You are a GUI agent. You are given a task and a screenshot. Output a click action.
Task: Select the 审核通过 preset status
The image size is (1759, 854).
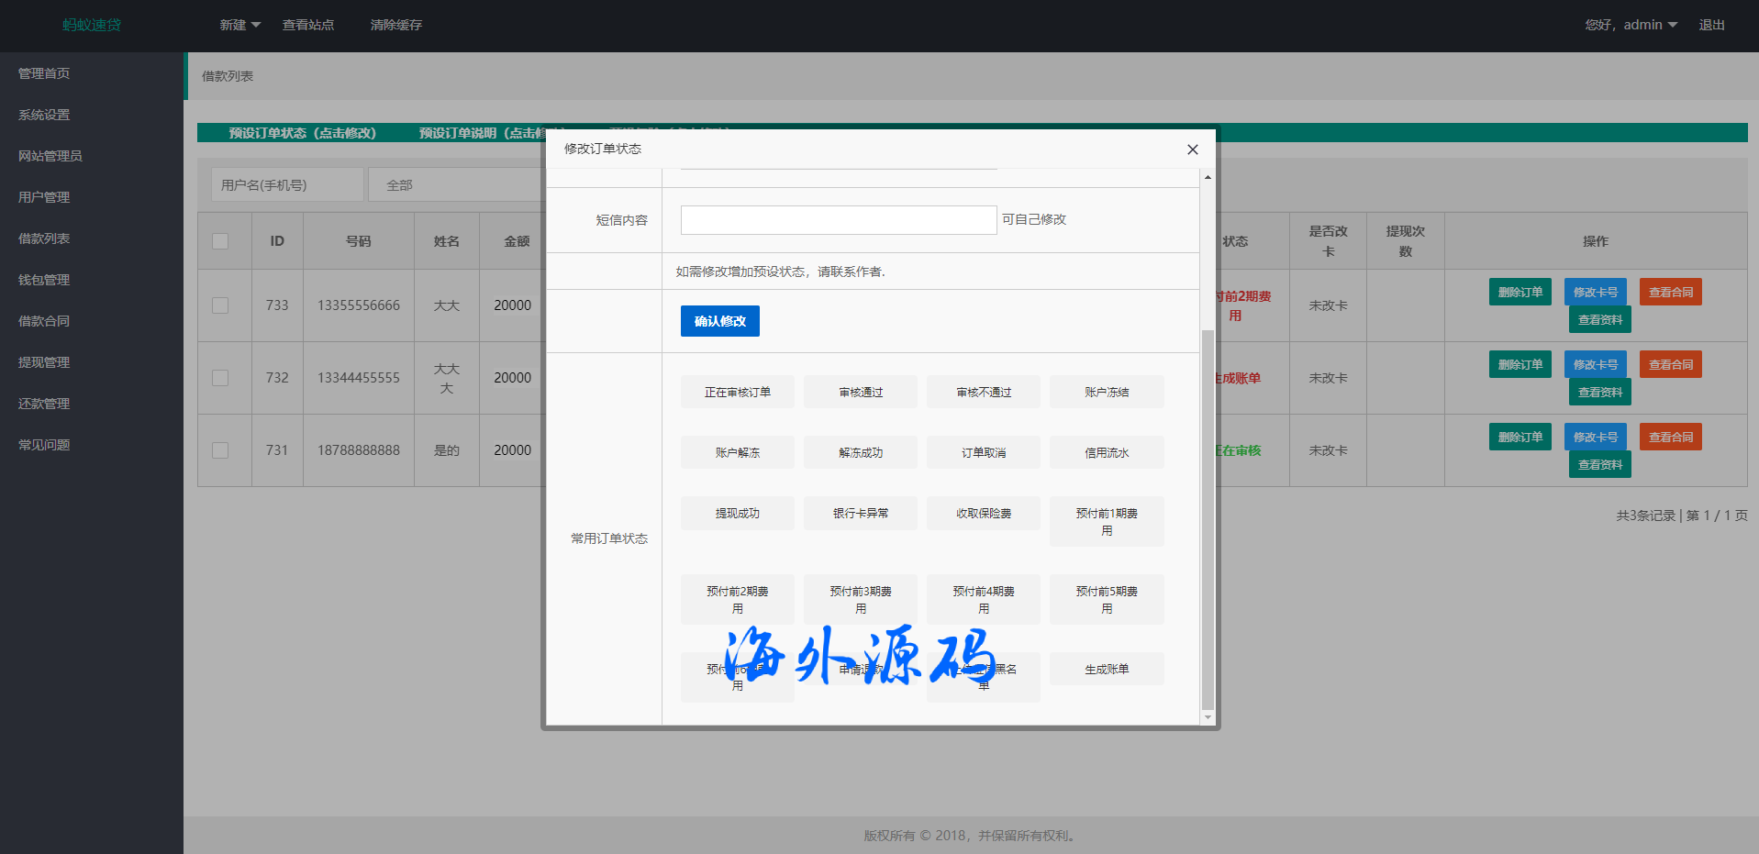(860, 393)
